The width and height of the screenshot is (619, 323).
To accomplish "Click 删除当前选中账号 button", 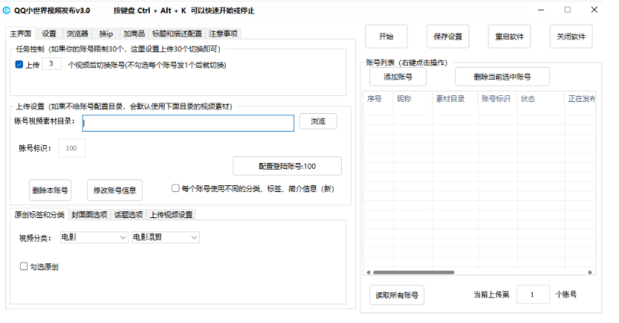I will [x=502, y=77].
